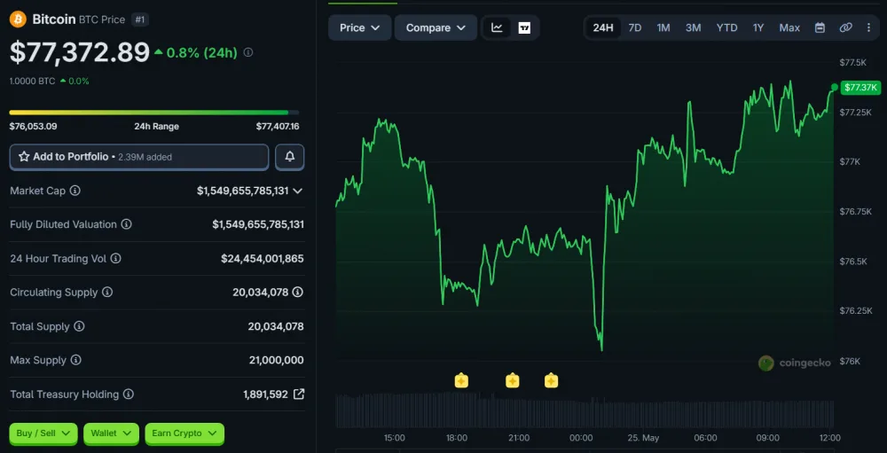Open the Buy / Sell dropdown
Screen dimensions: 887x453
[x=43, y=433]
